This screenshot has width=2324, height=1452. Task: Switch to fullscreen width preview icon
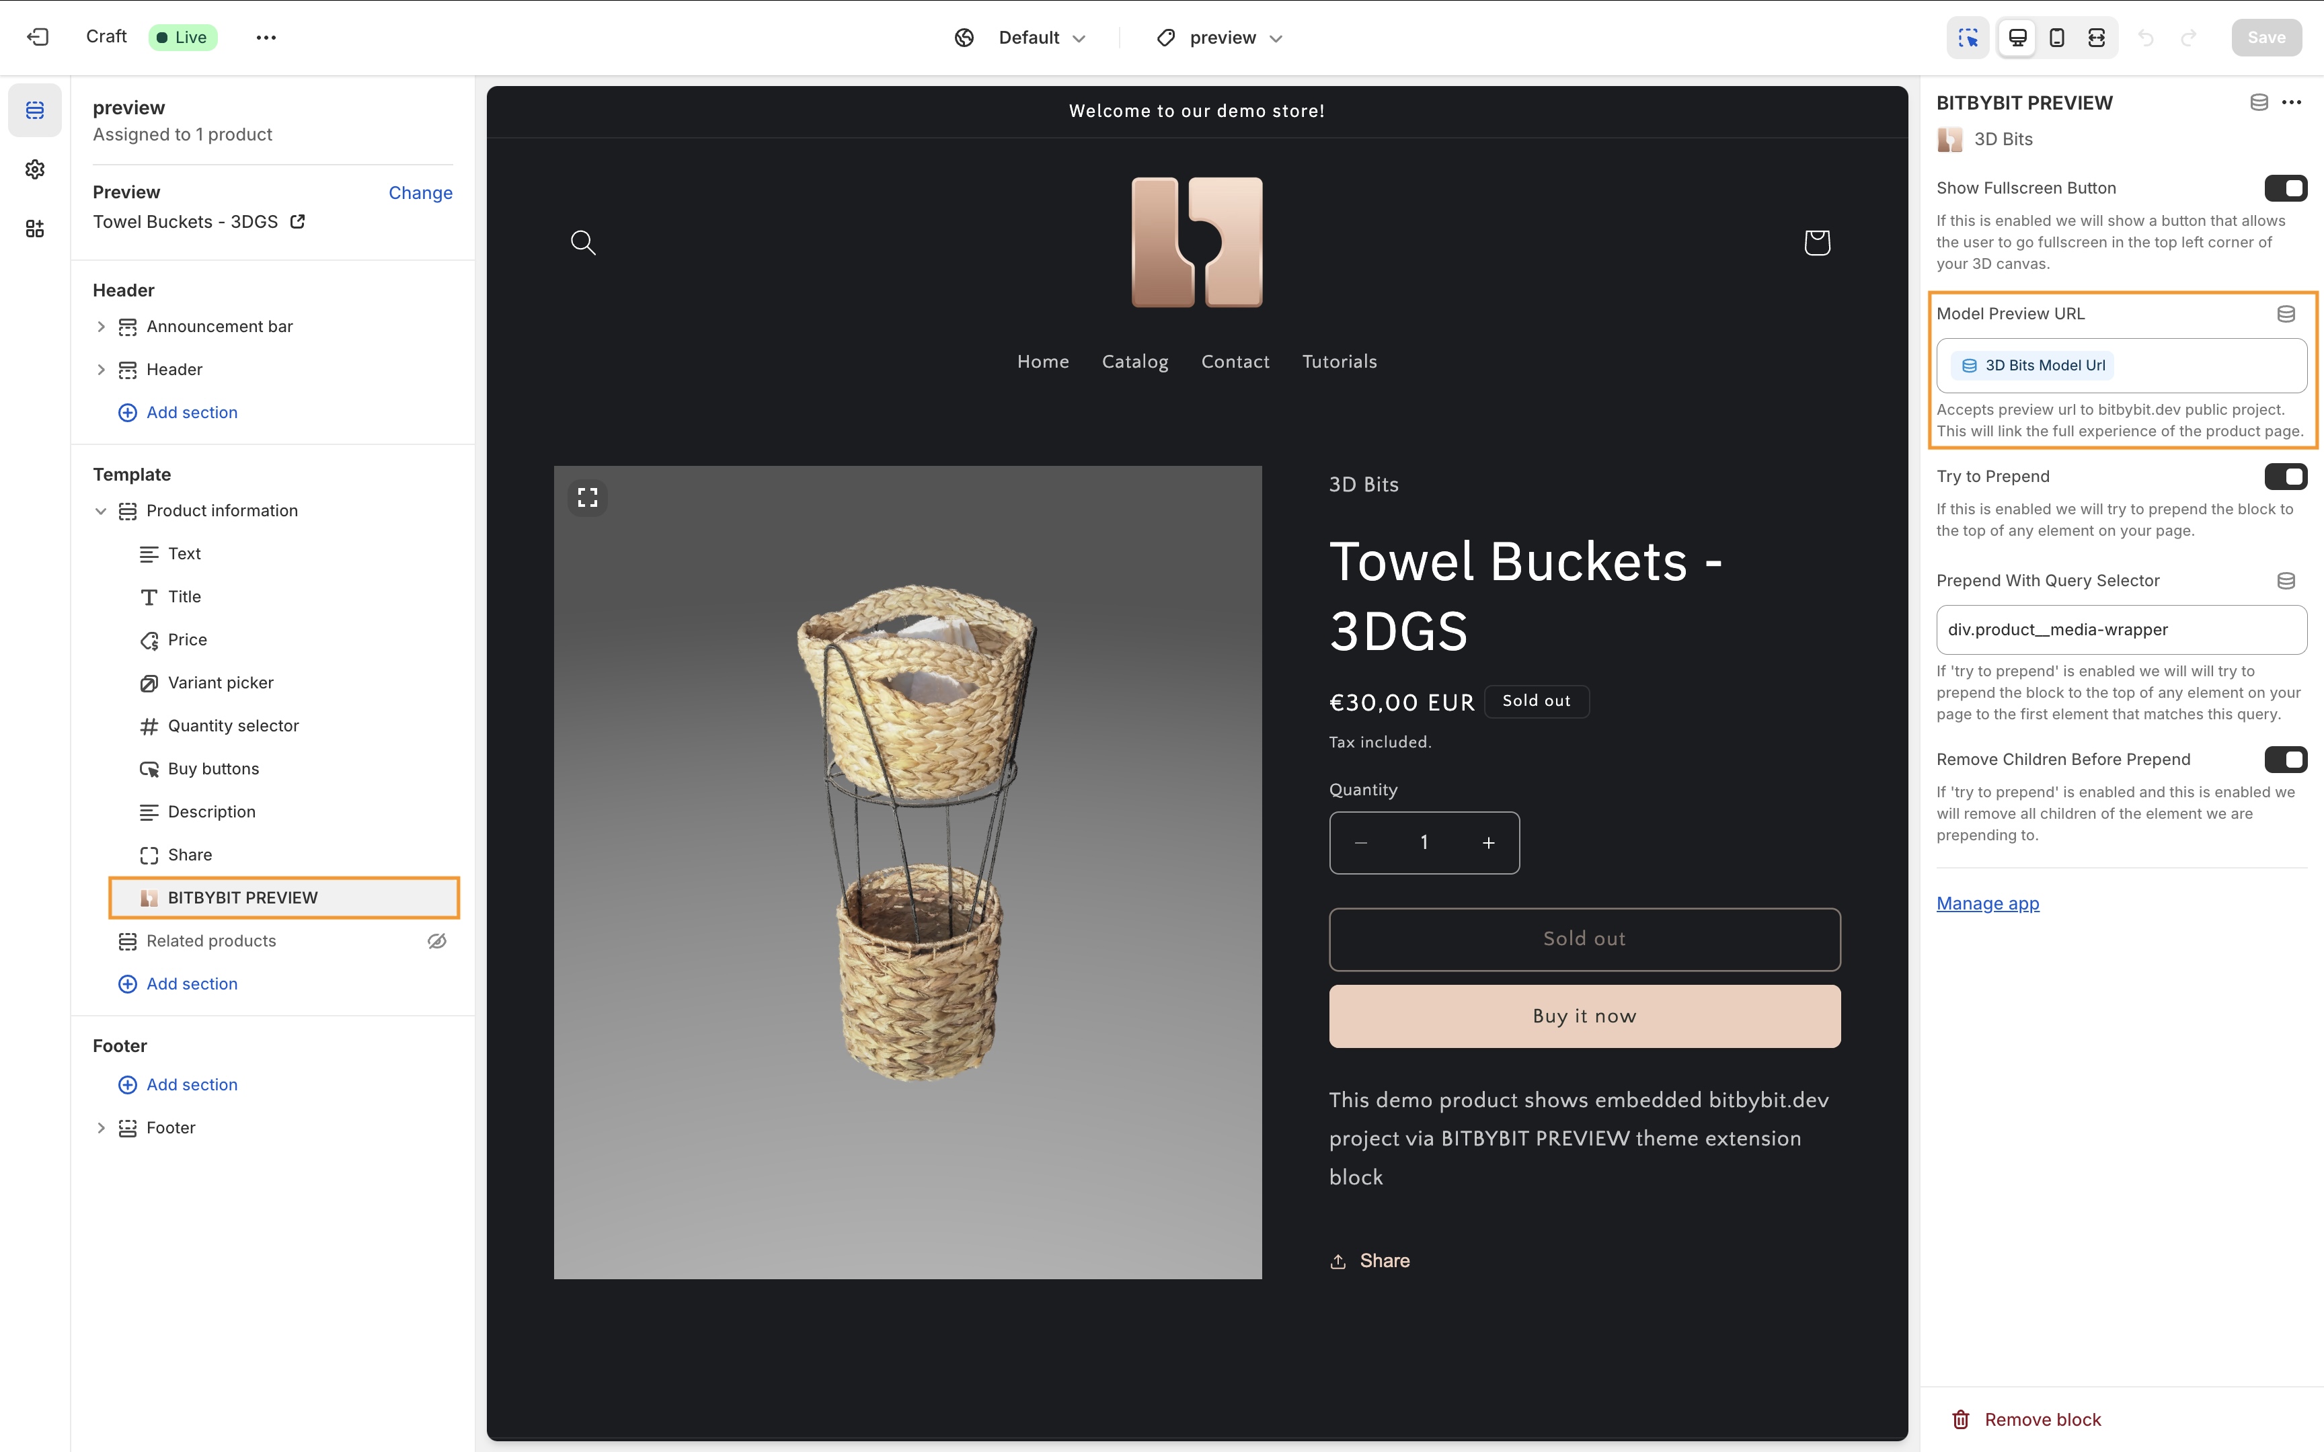[2097, 38]
